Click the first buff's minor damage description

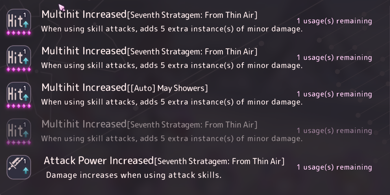pos(172,29)
